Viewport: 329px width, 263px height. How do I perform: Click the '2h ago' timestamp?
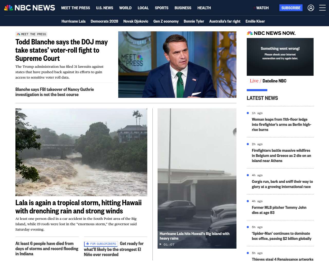click(257, 144)
